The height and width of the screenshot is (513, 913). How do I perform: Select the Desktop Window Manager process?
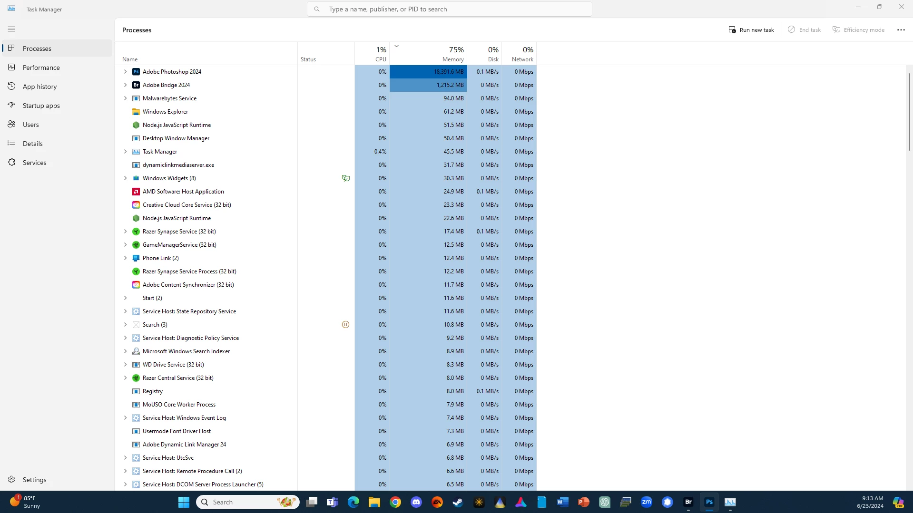tap(325, 138)
